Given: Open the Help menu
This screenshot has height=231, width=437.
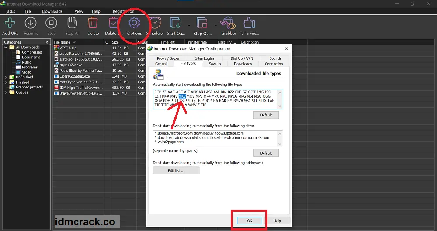Looking at the screenshot, I should tap(96, 11).
